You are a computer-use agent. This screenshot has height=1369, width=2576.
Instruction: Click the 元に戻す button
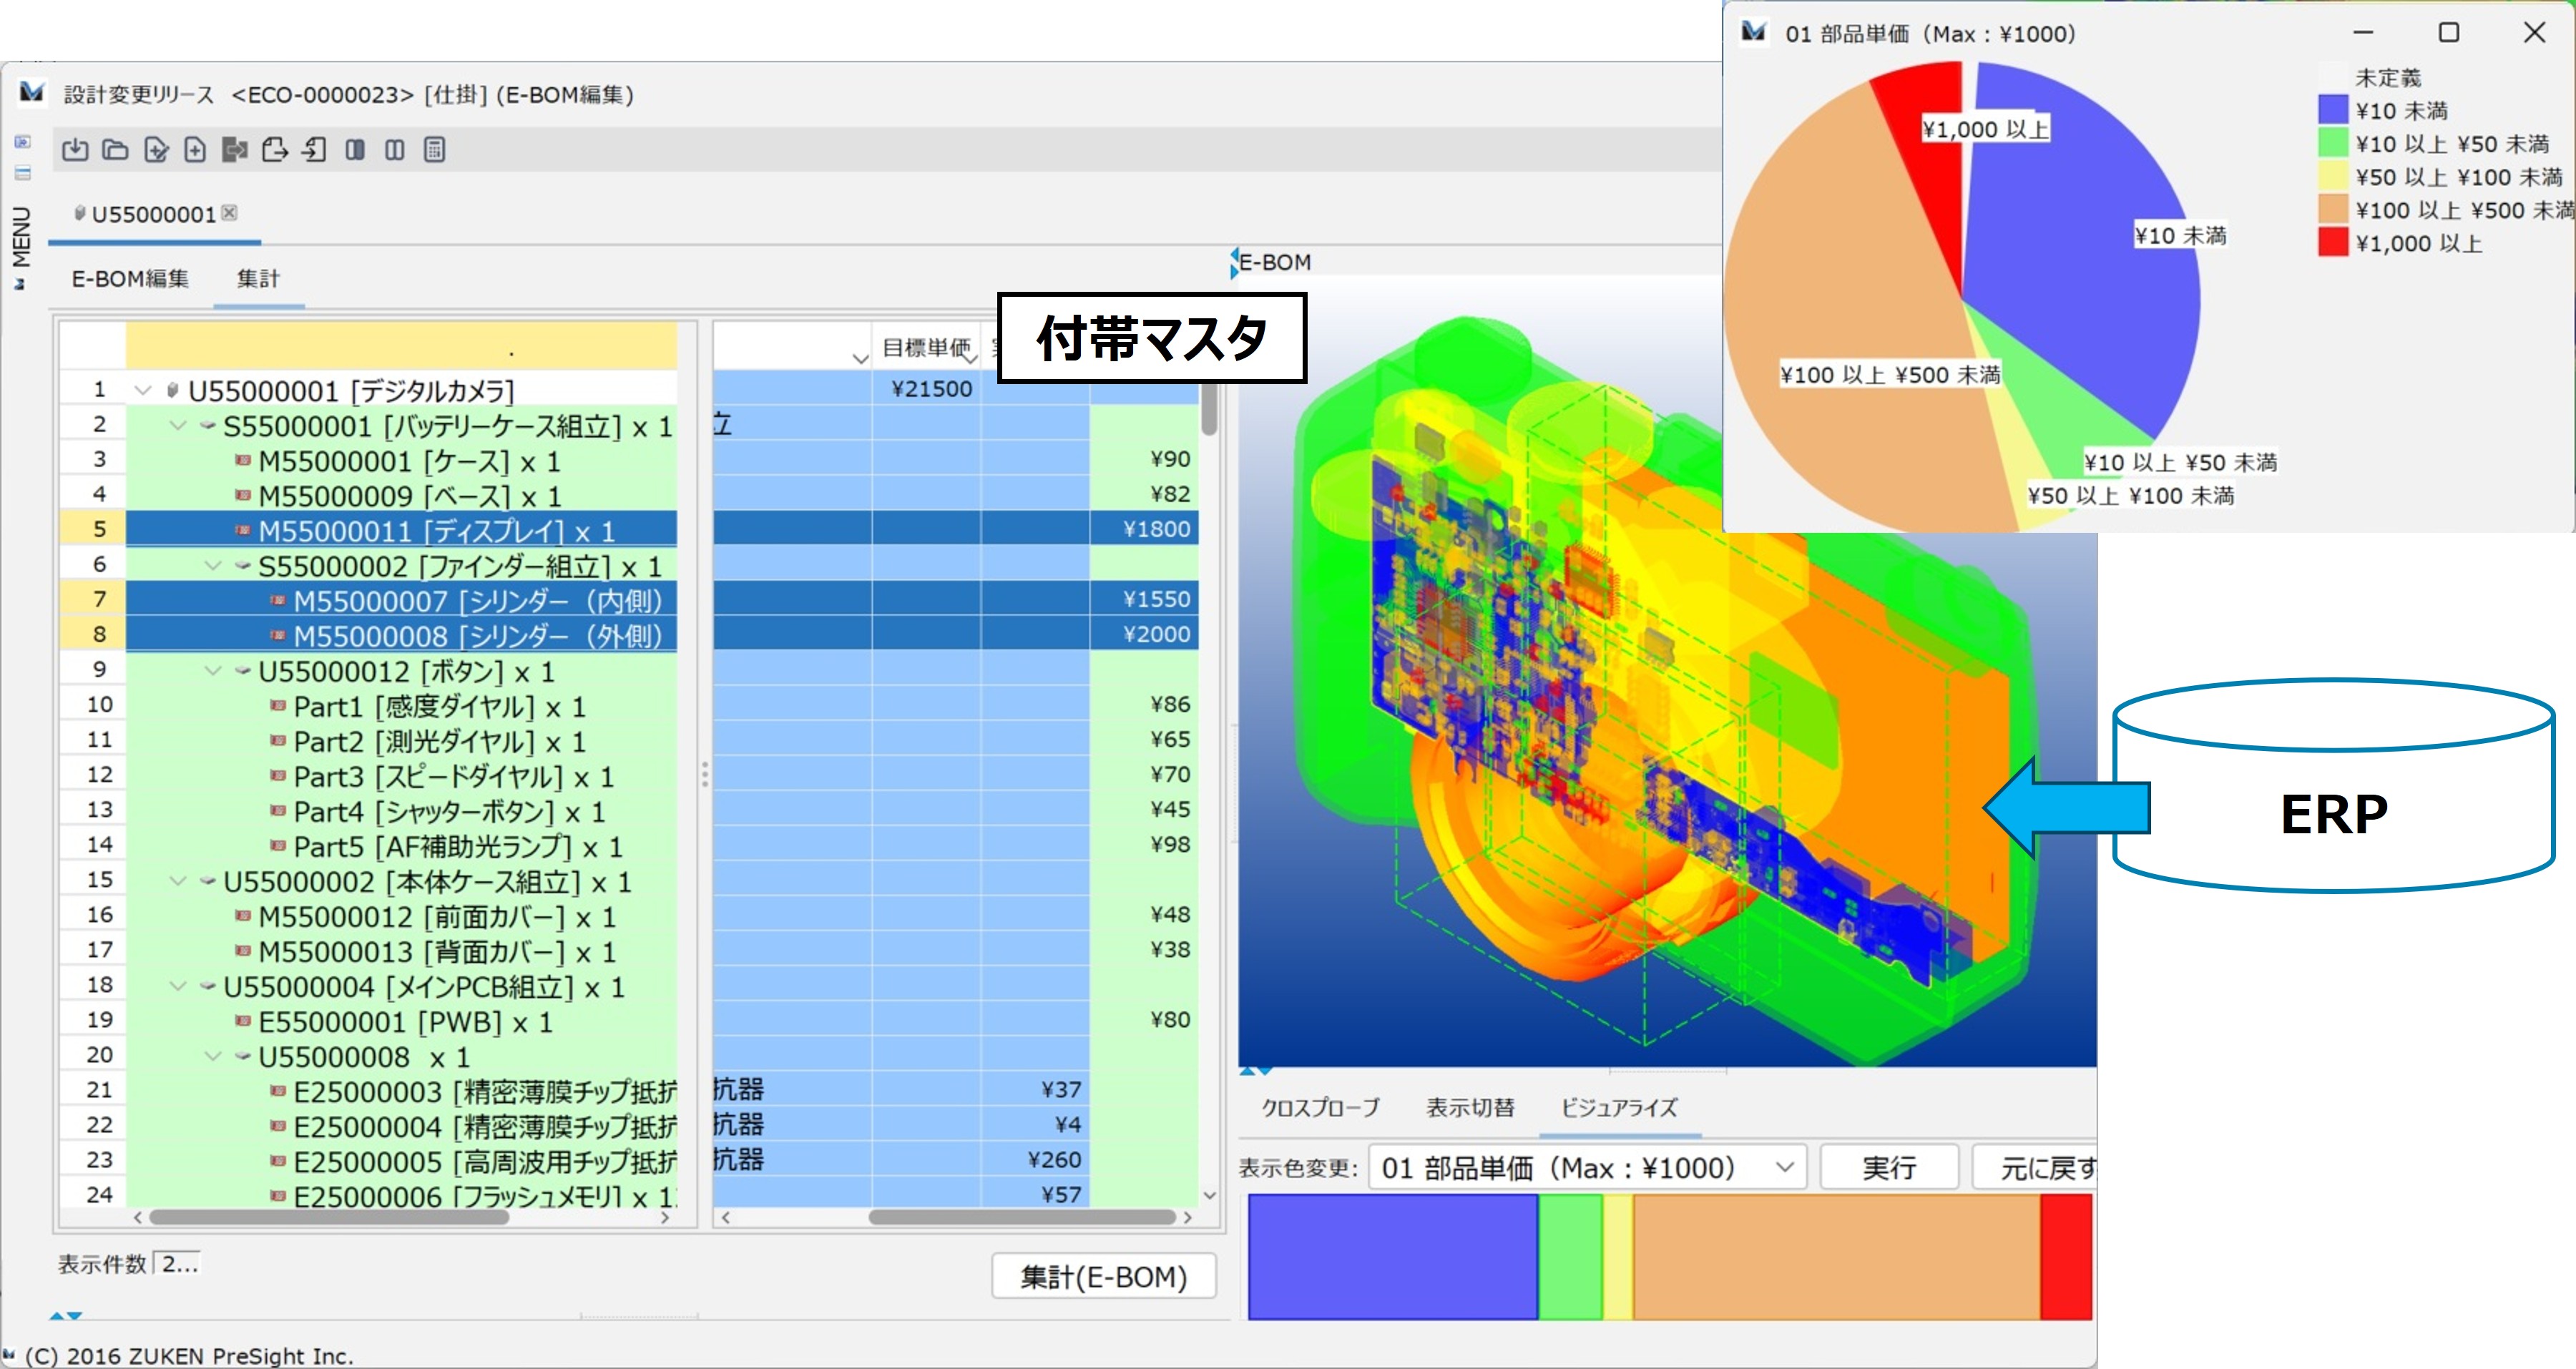[x=2035, y=1167]
